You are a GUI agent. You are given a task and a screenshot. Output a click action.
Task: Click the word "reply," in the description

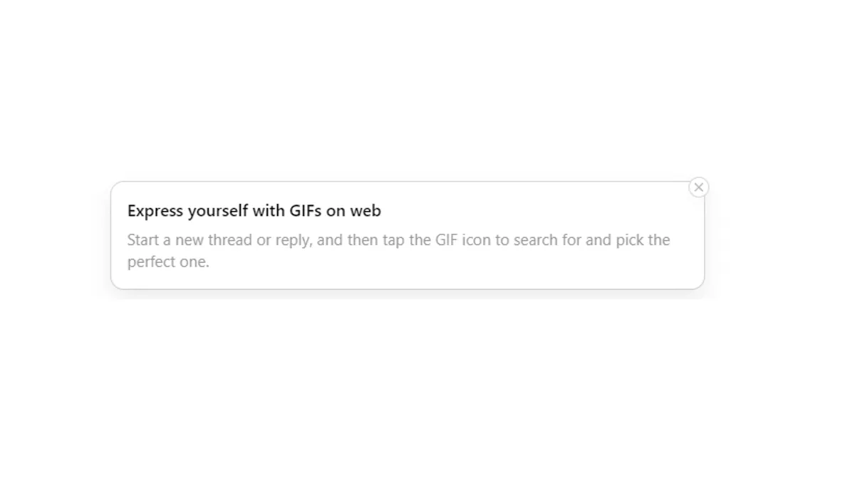tap(294, 241)
